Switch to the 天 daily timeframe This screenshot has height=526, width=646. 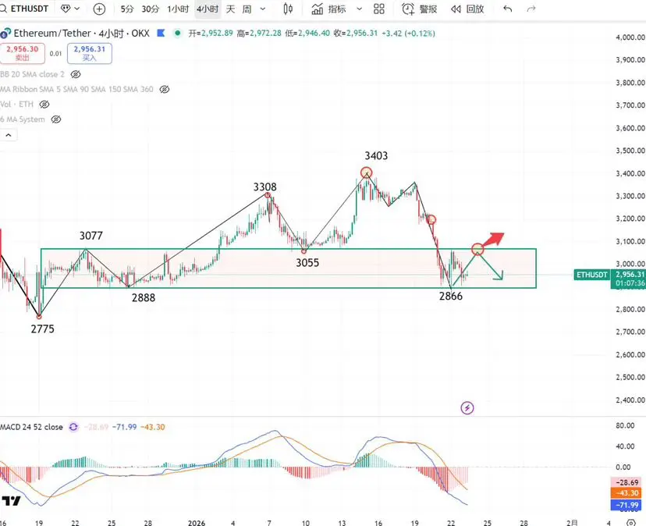pos(230,9)
